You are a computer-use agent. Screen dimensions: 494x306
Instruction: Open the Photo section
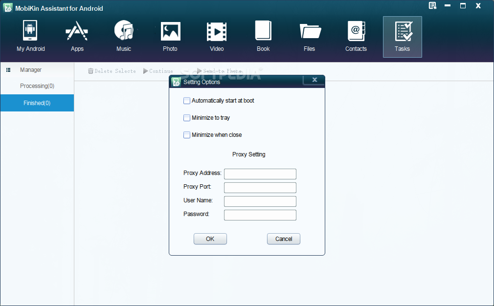point(170,37)
